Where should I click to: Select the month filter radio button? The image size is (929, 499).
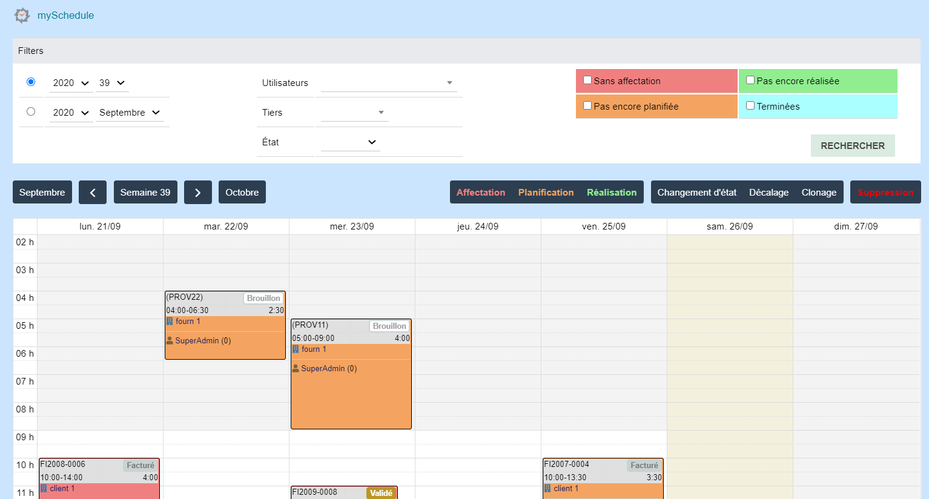click(31, 112)
